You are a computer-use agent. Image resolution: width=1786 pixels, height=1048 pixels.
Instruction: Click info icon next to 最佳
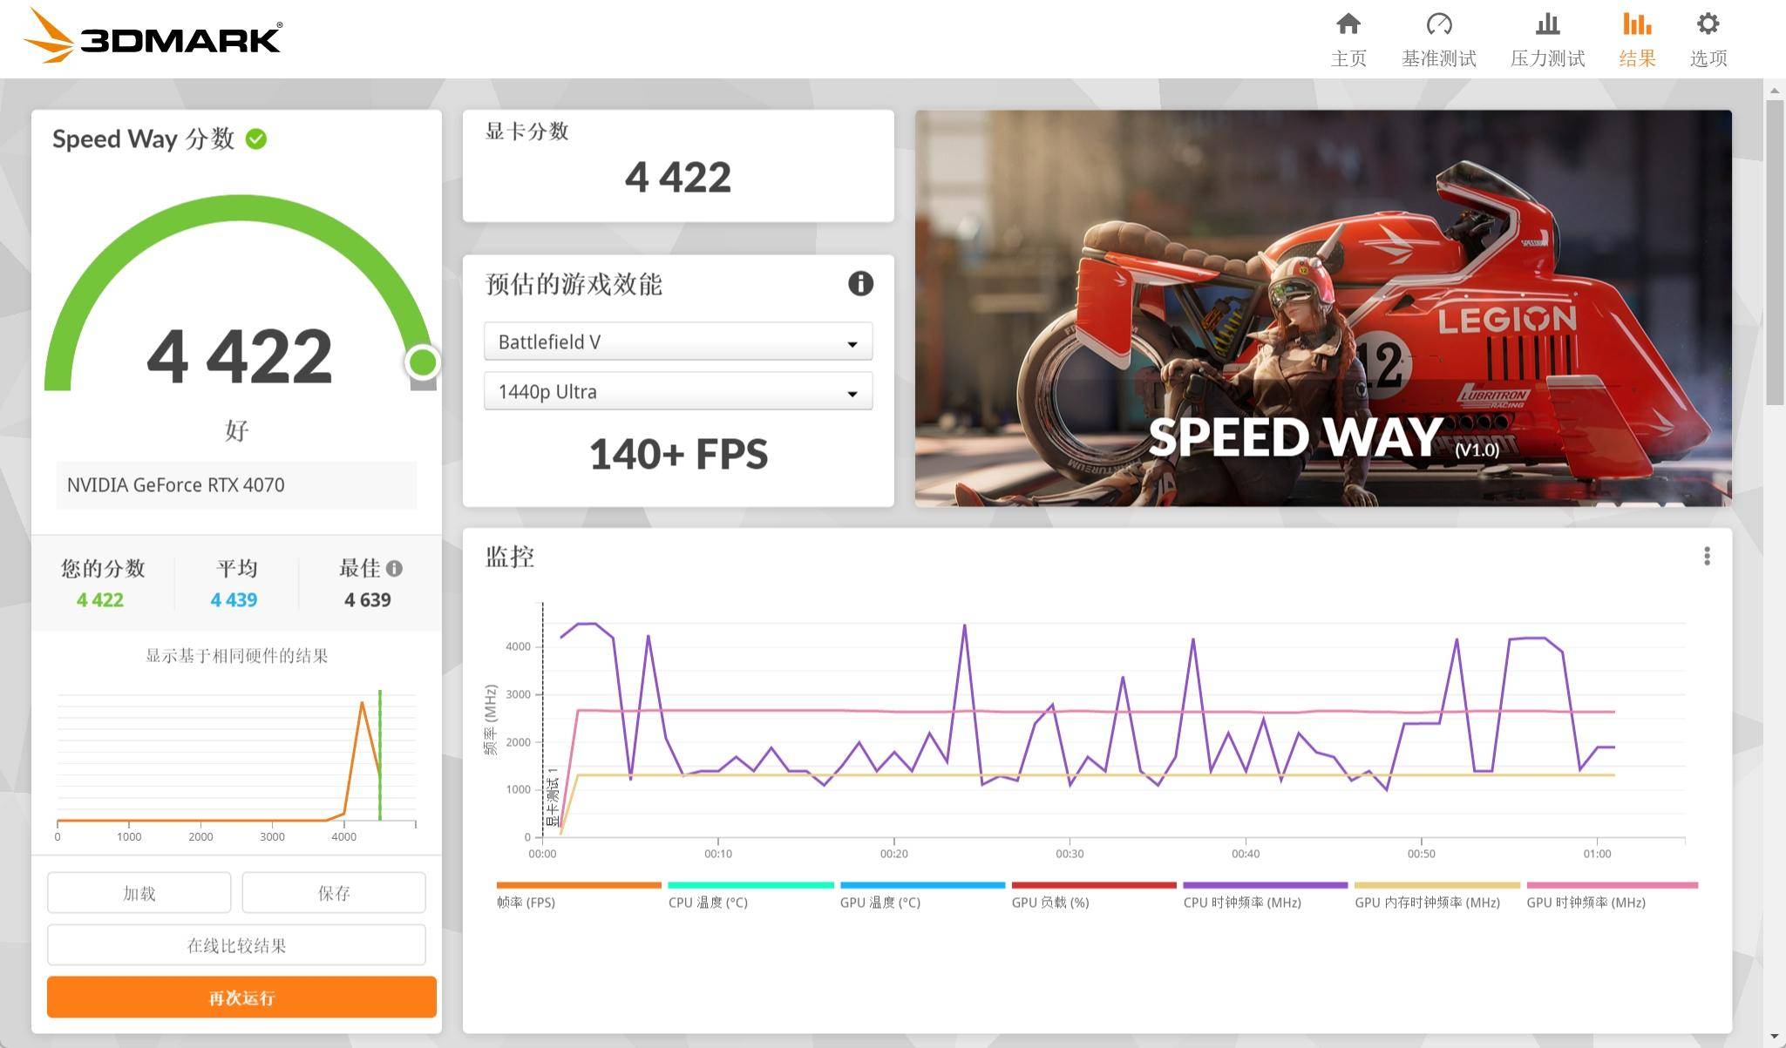[x=394, y=569]
